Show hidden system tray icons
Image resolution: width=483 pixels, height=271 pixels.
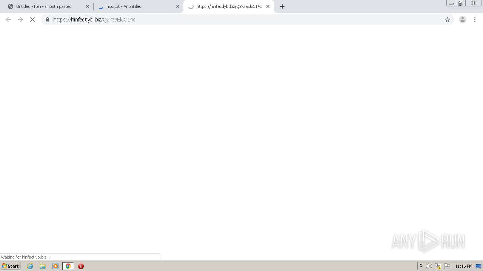(x=421, y=266)
